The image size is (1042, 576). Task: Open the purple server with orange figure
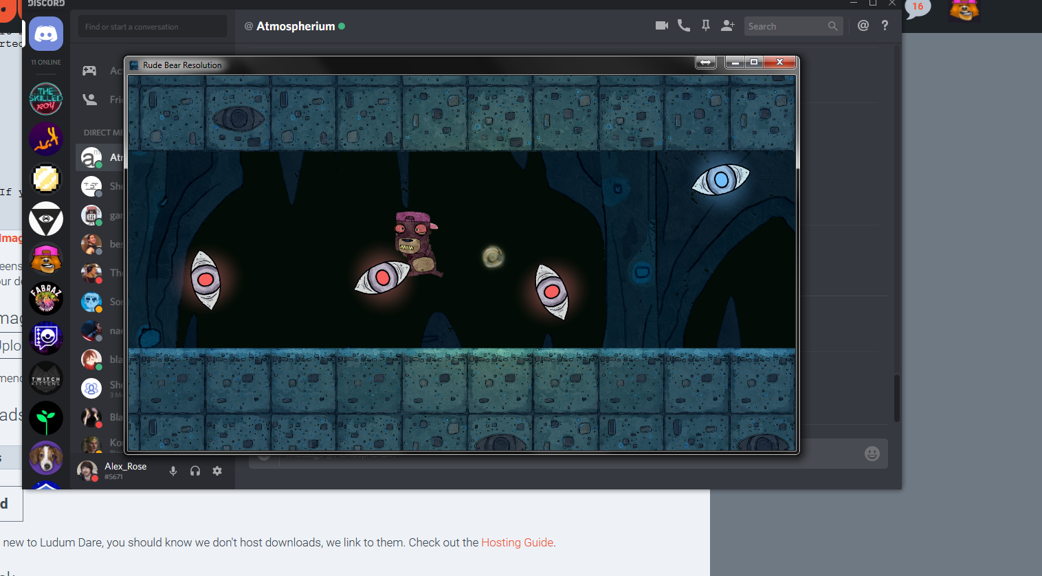click(x=46, y=139)
